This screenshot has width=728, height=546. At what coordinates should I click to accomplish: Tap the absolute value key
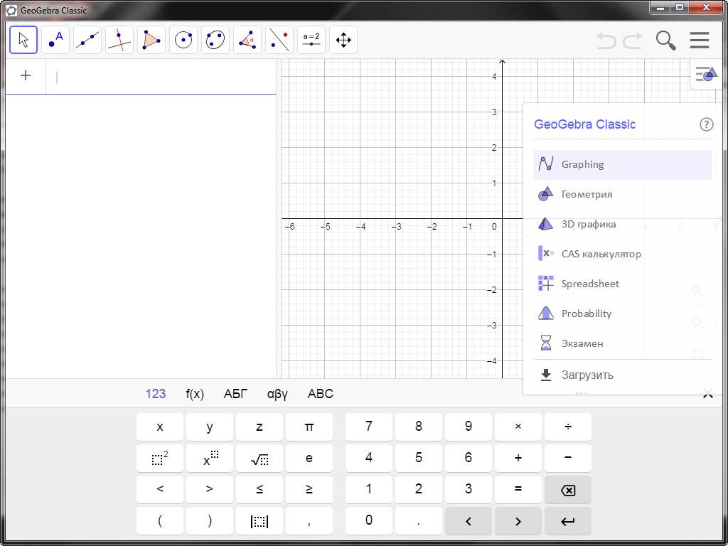point(259,521)
